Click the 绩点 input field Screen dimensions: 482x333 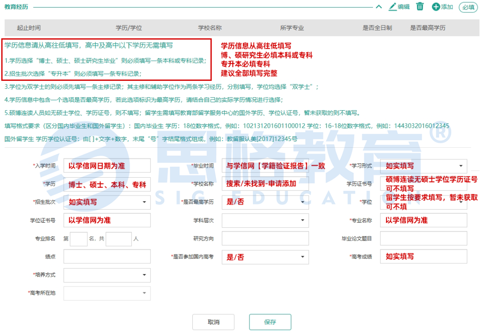pyautogui.click(x=107, y=257)
